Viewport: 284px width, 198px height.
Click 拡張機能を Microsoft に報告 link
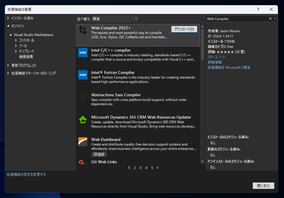point(229,68)
